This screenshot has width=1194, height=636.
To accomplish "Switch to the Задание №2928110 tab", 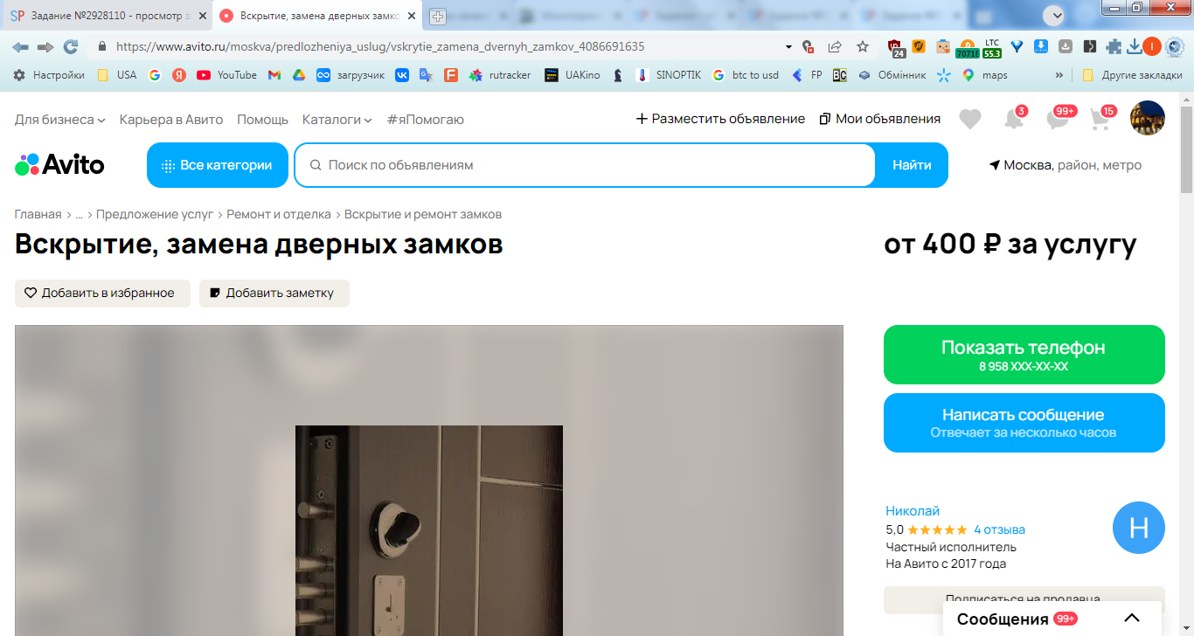I will 105,16.
